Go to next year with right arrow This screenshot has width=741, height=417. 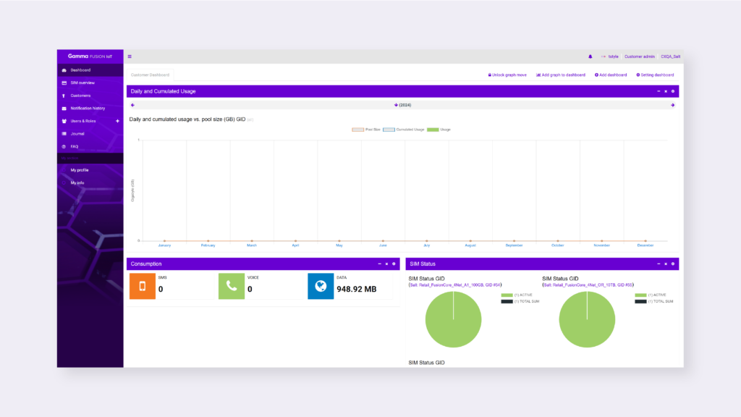click(x=672, y=105)
